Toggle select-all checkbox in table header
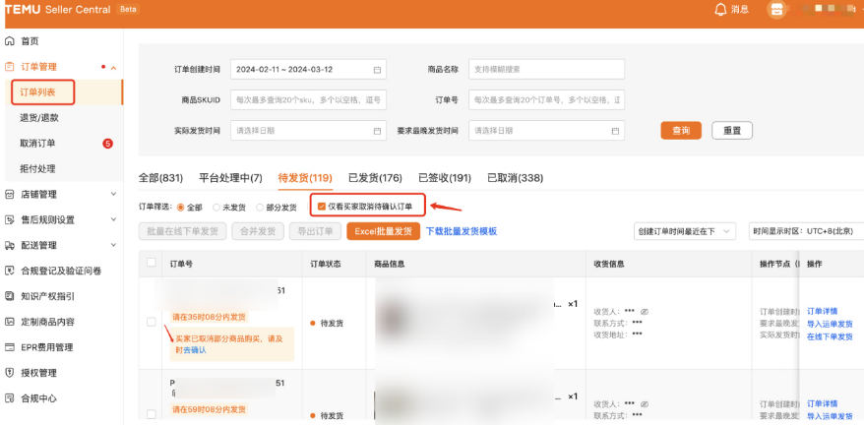Viewport: 864px width, 425px height. (x=151, y=263)
